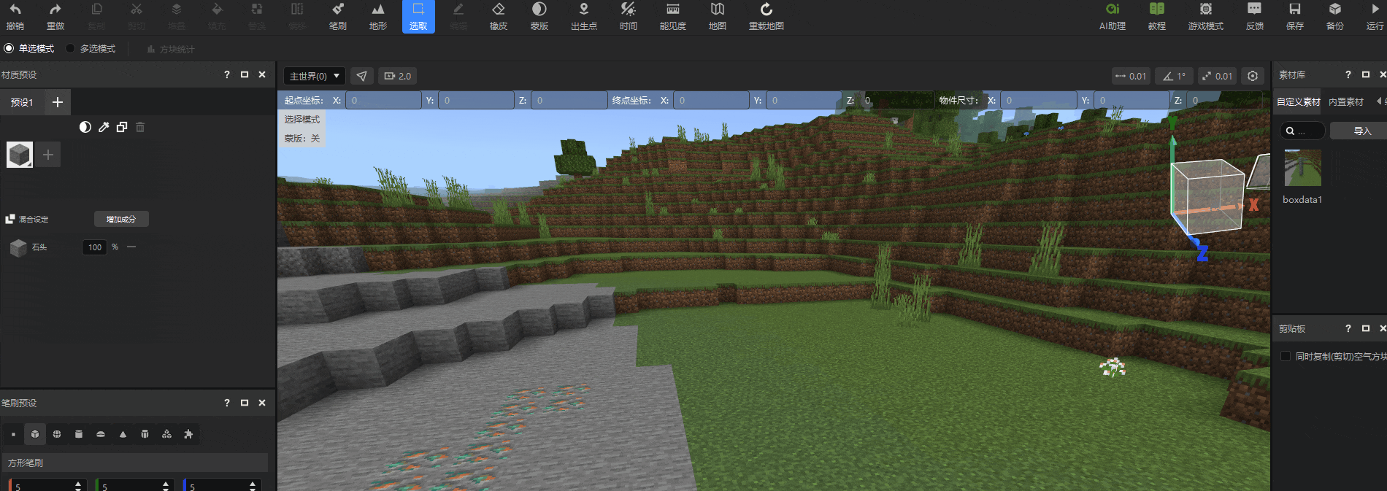Image resolution: width=1387 pixels, height=491 pixels.
Task: Click the 起点坐标 X input field
Action: 383,100
